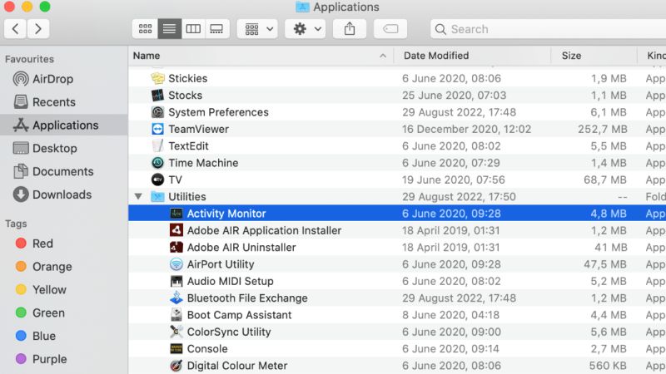Select the Bluetooth File Exchange icon
This screenshot has width=666, height=374.
[176, 298]
